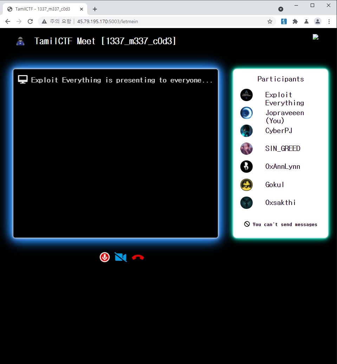Click SIN_GREED's pink avatar
The height and width of the screenshot is (364, 337).
tap(246, 148)
